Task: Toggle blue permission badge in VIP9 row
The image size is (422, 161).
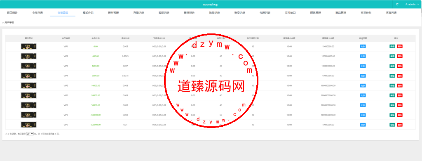Action: [363, 125]
